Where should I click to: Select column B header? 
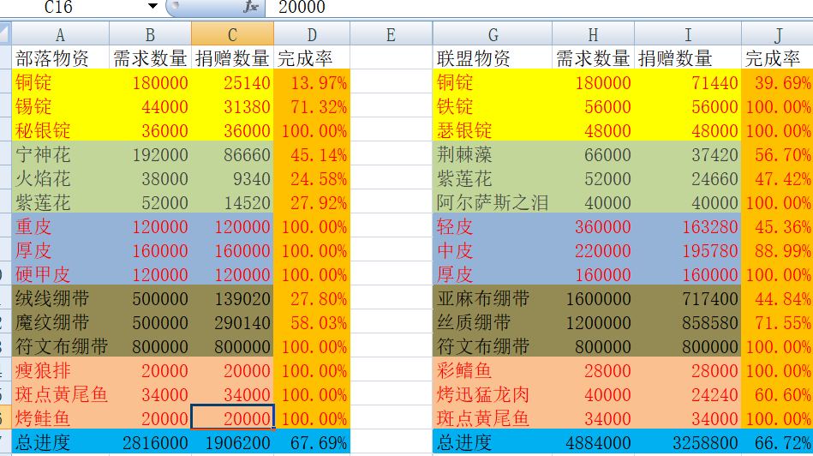[150, 35]
